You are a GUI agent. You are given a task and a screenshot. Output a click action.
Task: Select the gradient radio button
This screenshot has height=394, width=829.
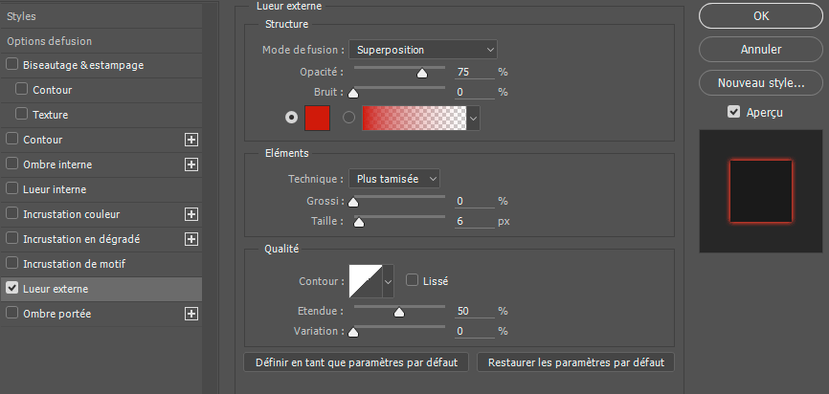pos(348,118)
